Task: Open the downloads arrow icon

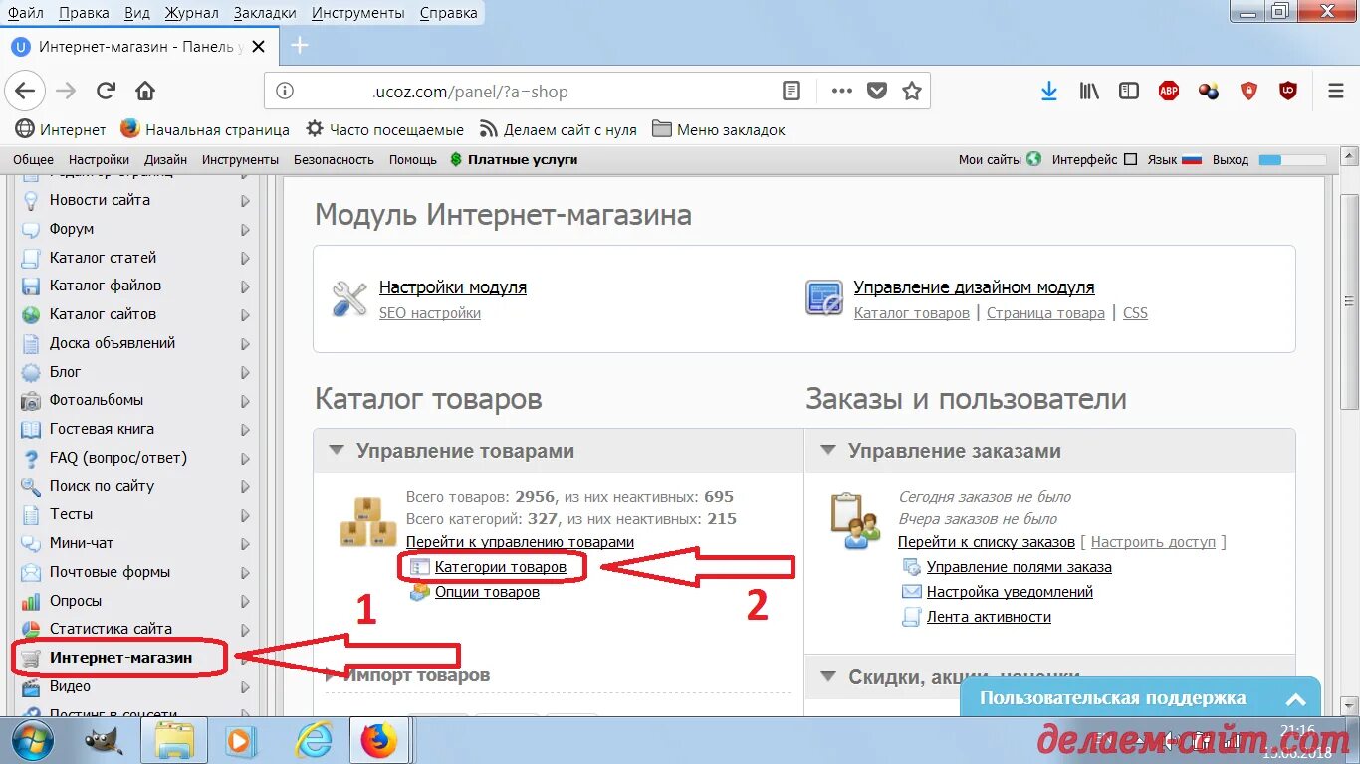Action: pyautogui.click(x=1049, y=92)
